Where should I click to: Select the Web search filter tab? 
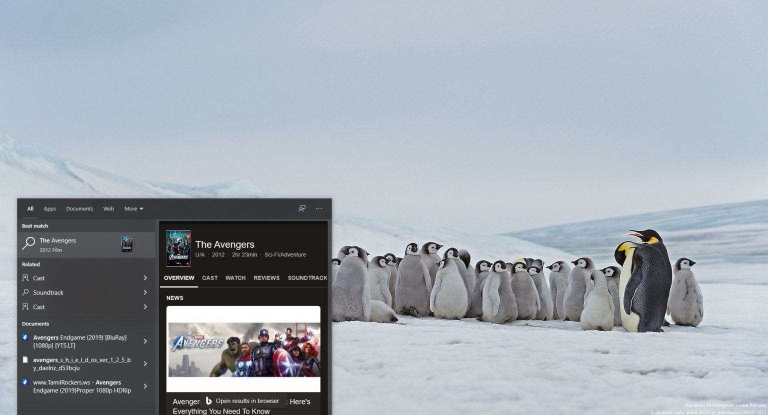(108, 209)
